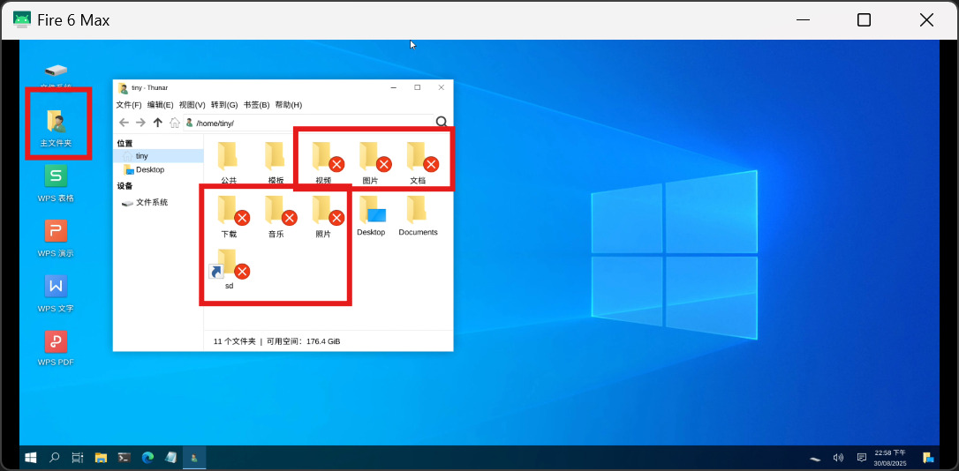This screenshot has height=471, width=959.
Task: Open the 书签(B) menu
Action: click(256, 105)
